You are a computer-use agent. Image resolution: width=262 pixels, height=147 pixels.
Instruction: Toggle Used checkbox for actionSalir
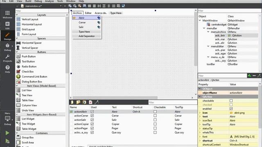tap(92, 120)
